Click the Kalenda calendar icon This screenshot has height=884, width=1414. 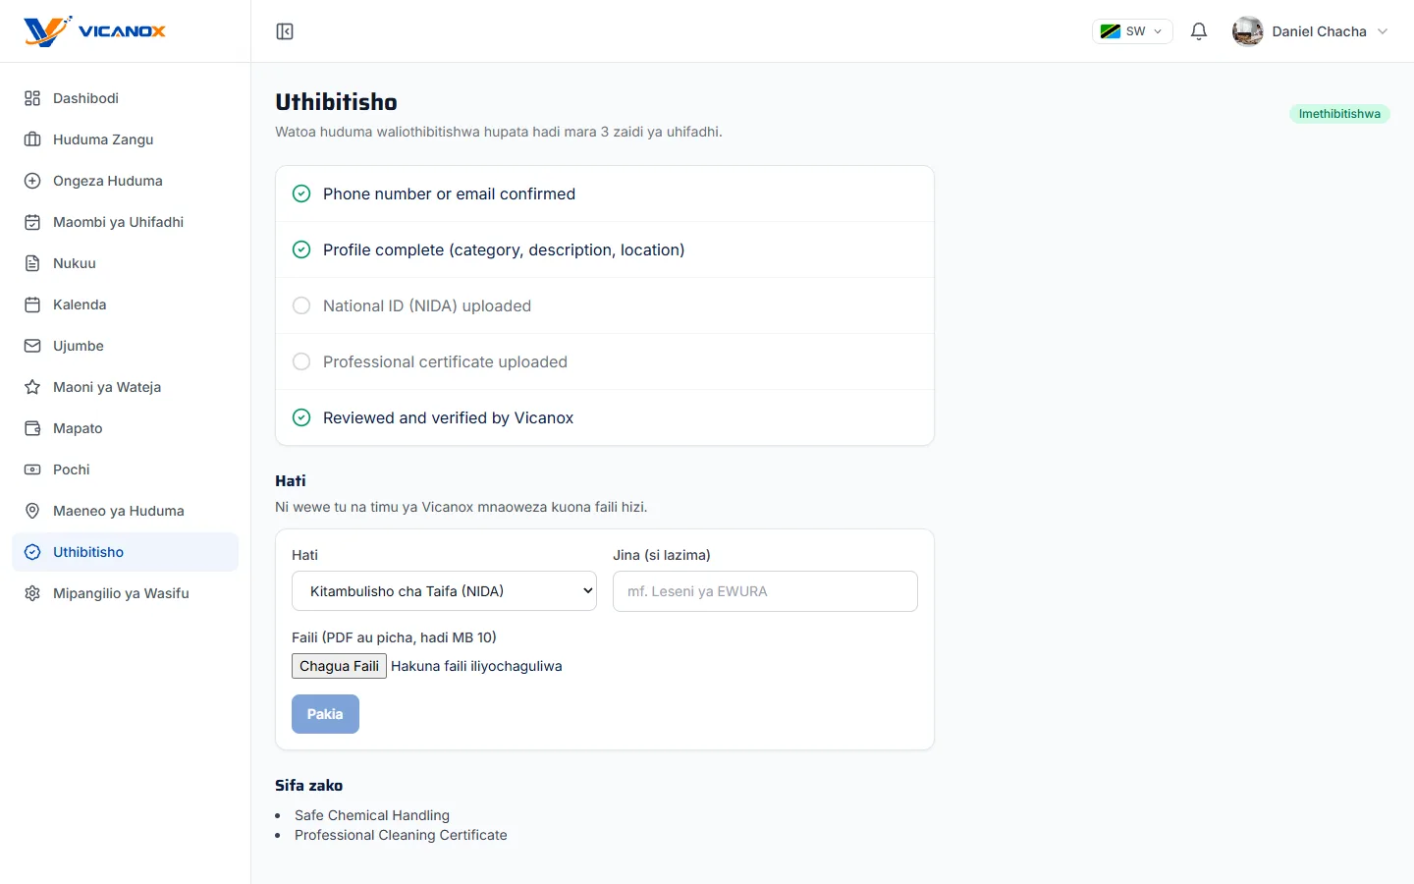coord(32,304)
